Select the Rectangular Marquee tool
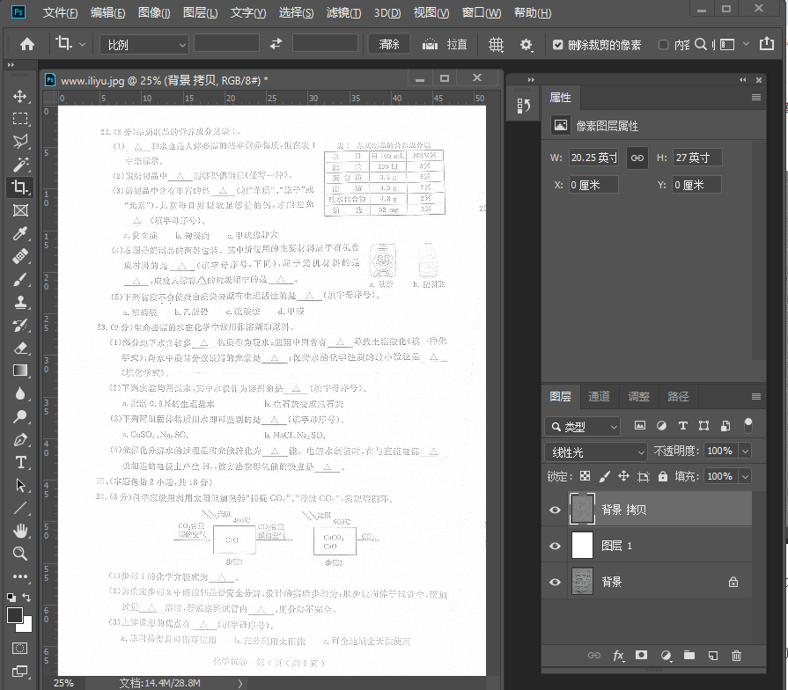Image resolution: width=788 pixels, height=690 pixels. coord(20,119)
